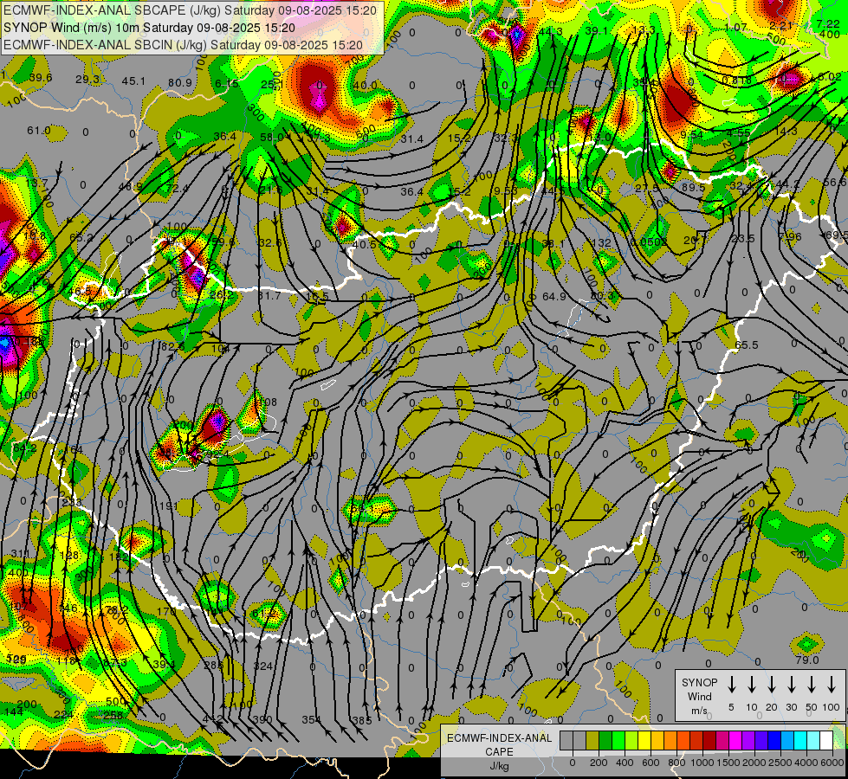Click the 50 m/s wind arrow in legend
Viewport: 848px width, 779px height.
(x=812, y=684)
